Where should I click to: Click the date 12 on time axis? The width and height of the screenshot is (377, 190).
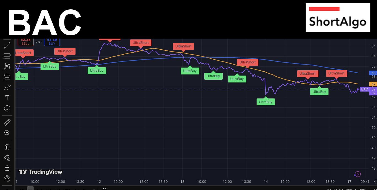(x=99, y=181)
